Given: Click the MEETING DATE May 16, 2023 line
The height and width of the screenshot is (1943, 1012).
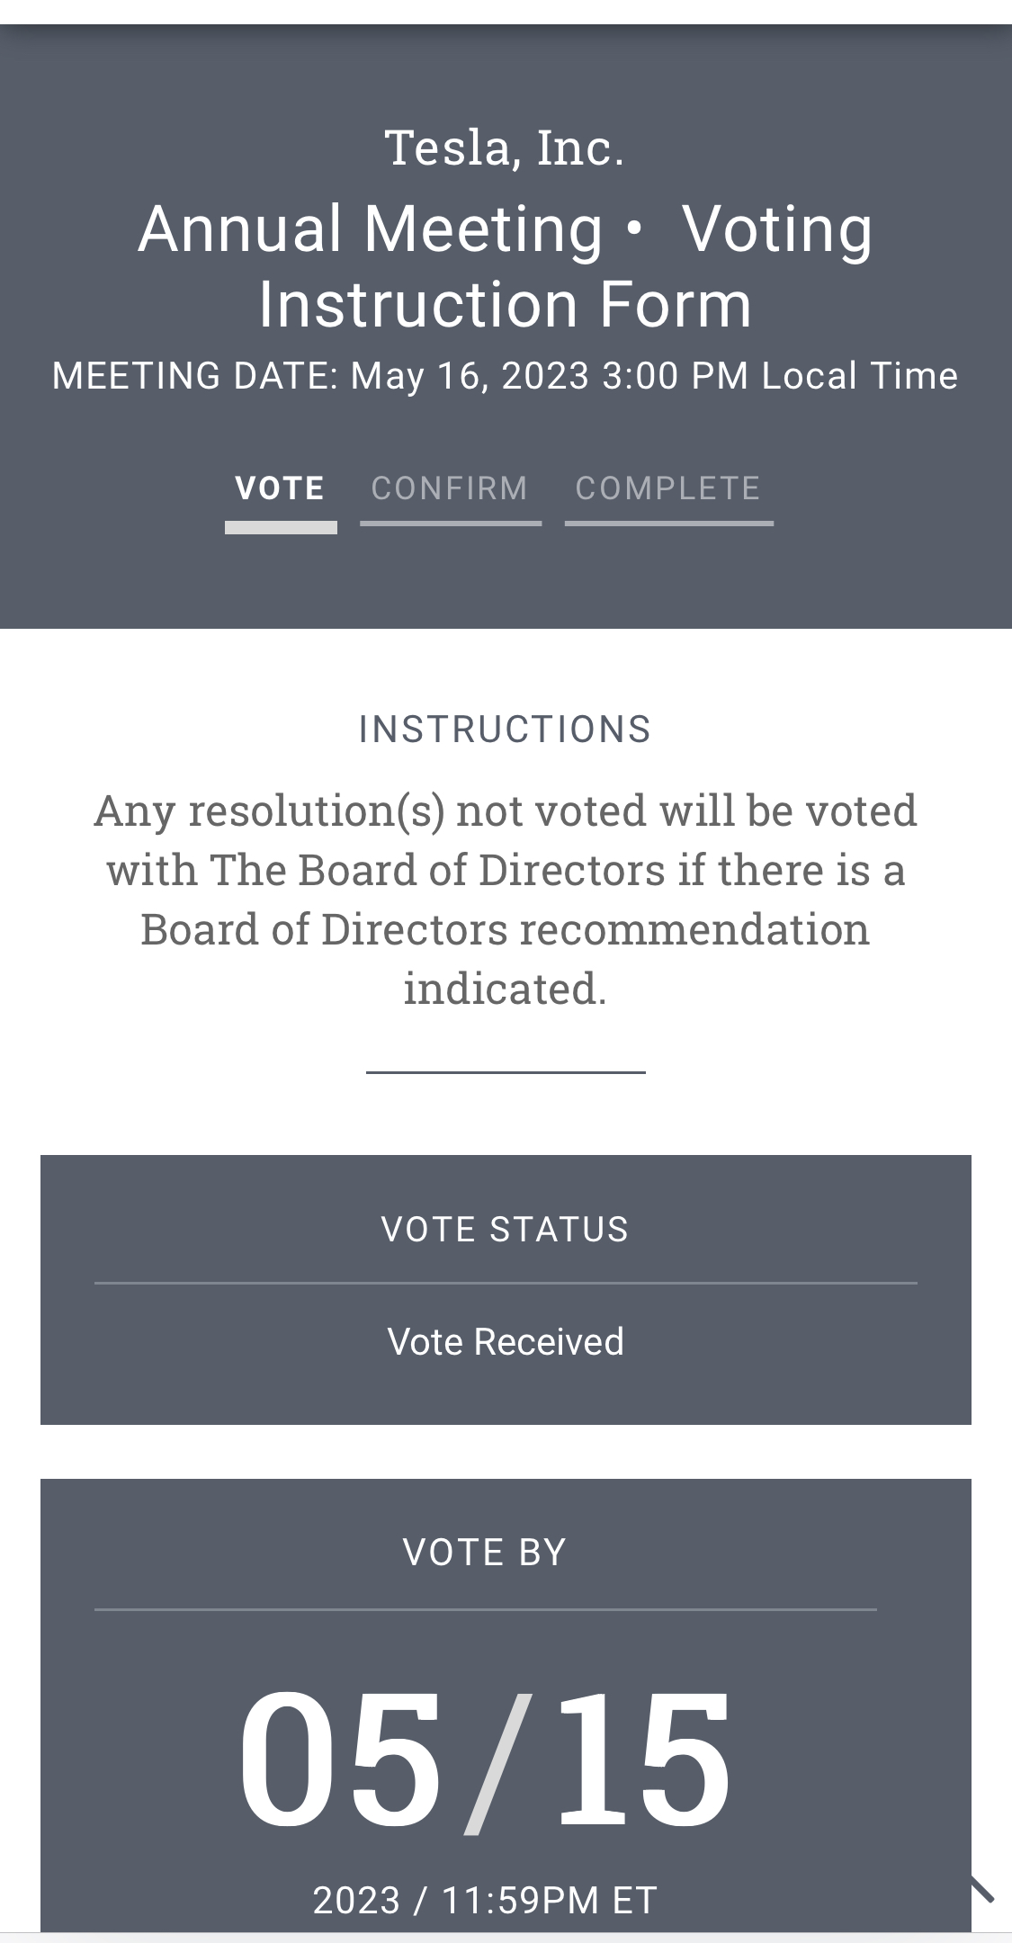Looking at the screenshot, I should tap(506, 376).
